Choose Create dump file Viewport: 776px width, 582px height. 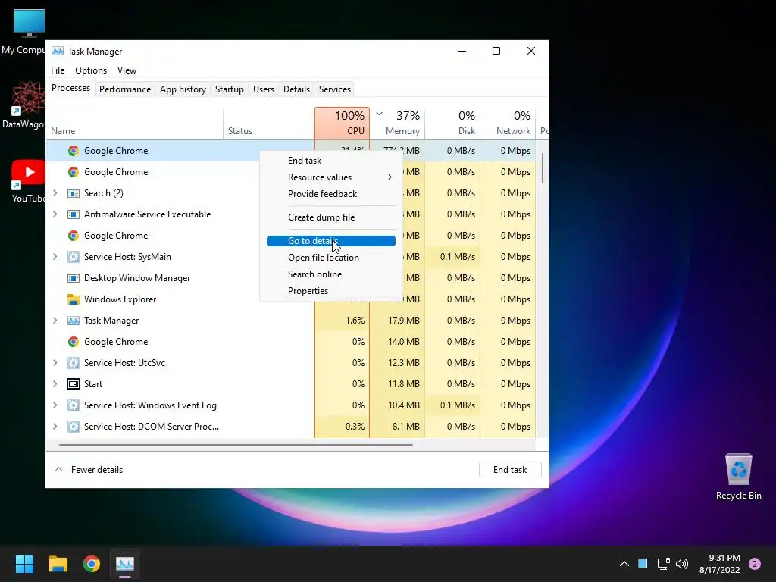pyautogui.click(x=330, y=217)
